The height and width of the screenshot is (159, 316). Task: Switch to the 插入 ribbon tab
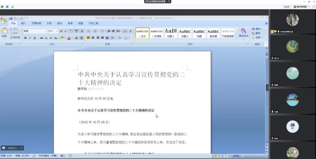tap(23, 23)
